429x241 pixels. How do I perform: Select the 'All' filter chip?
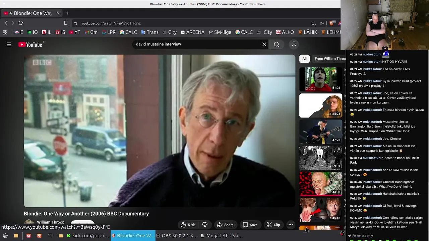tap(304, 59)
